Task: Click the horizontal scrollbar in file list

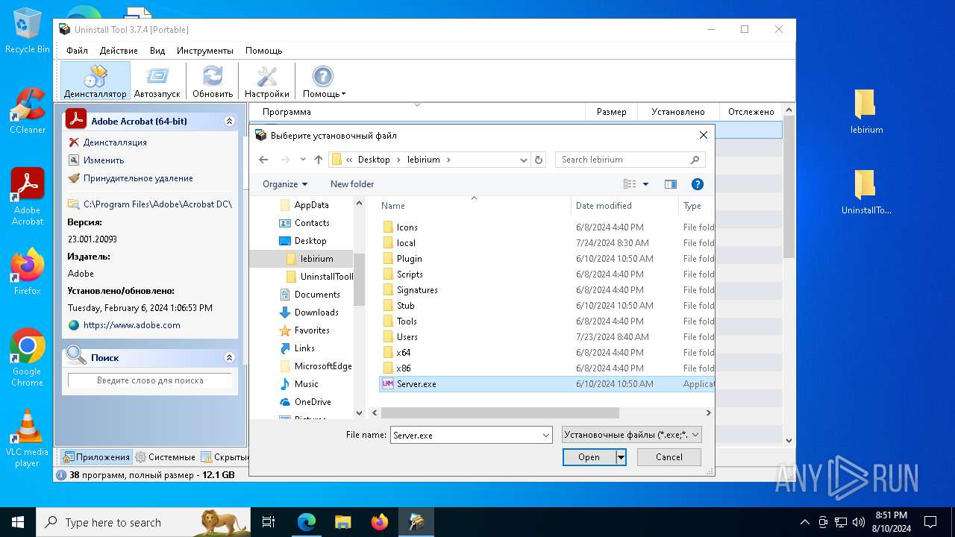Action: [500, 412]
